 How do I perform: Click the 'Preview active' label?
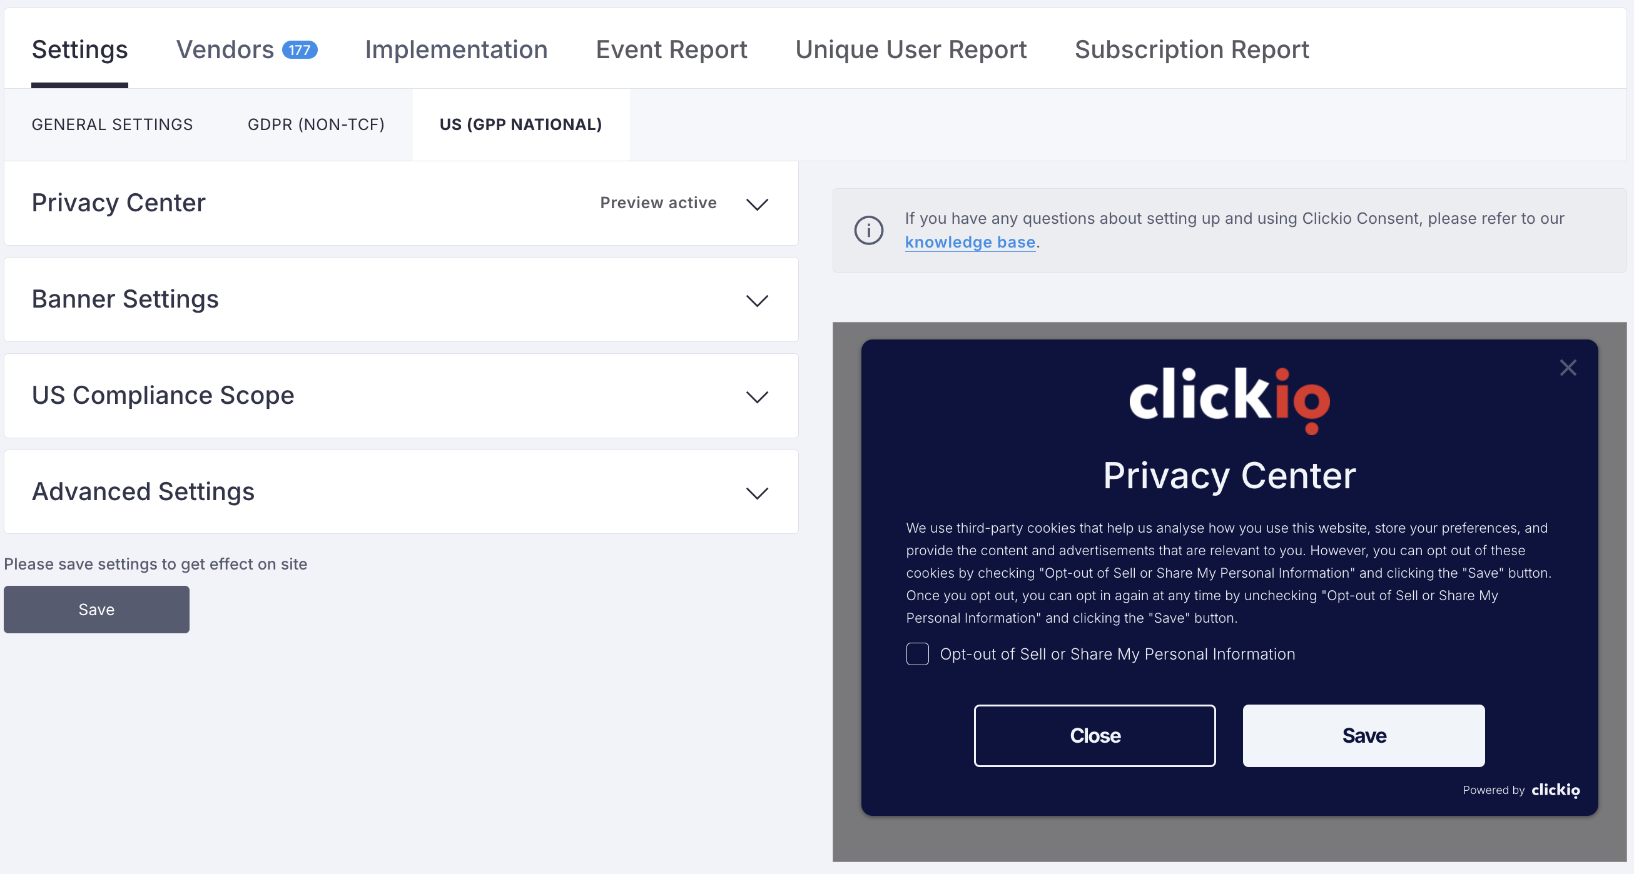click(x=659, y=203)
